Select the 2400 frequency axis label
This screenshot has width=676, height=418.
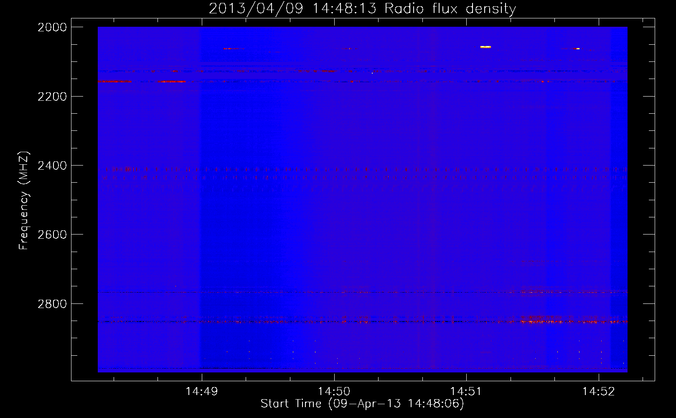(52, 166)
